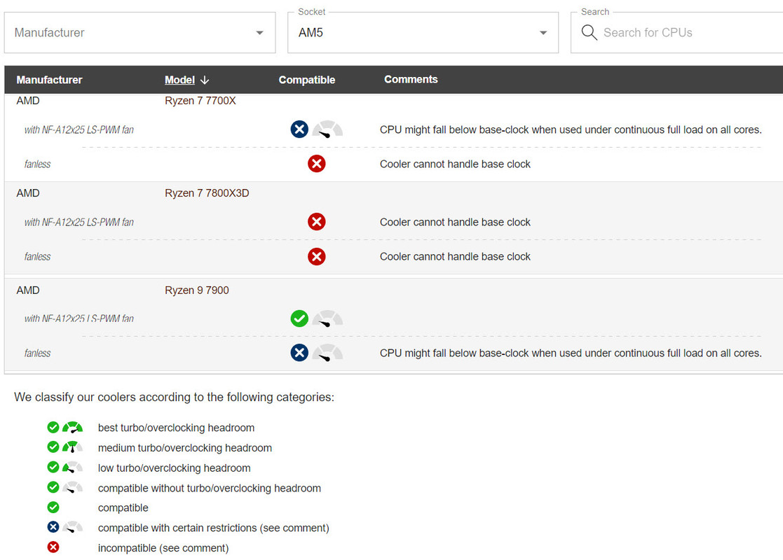Click legend gauge icon for medium headroom
783x560 pixels.
[72, 447]
